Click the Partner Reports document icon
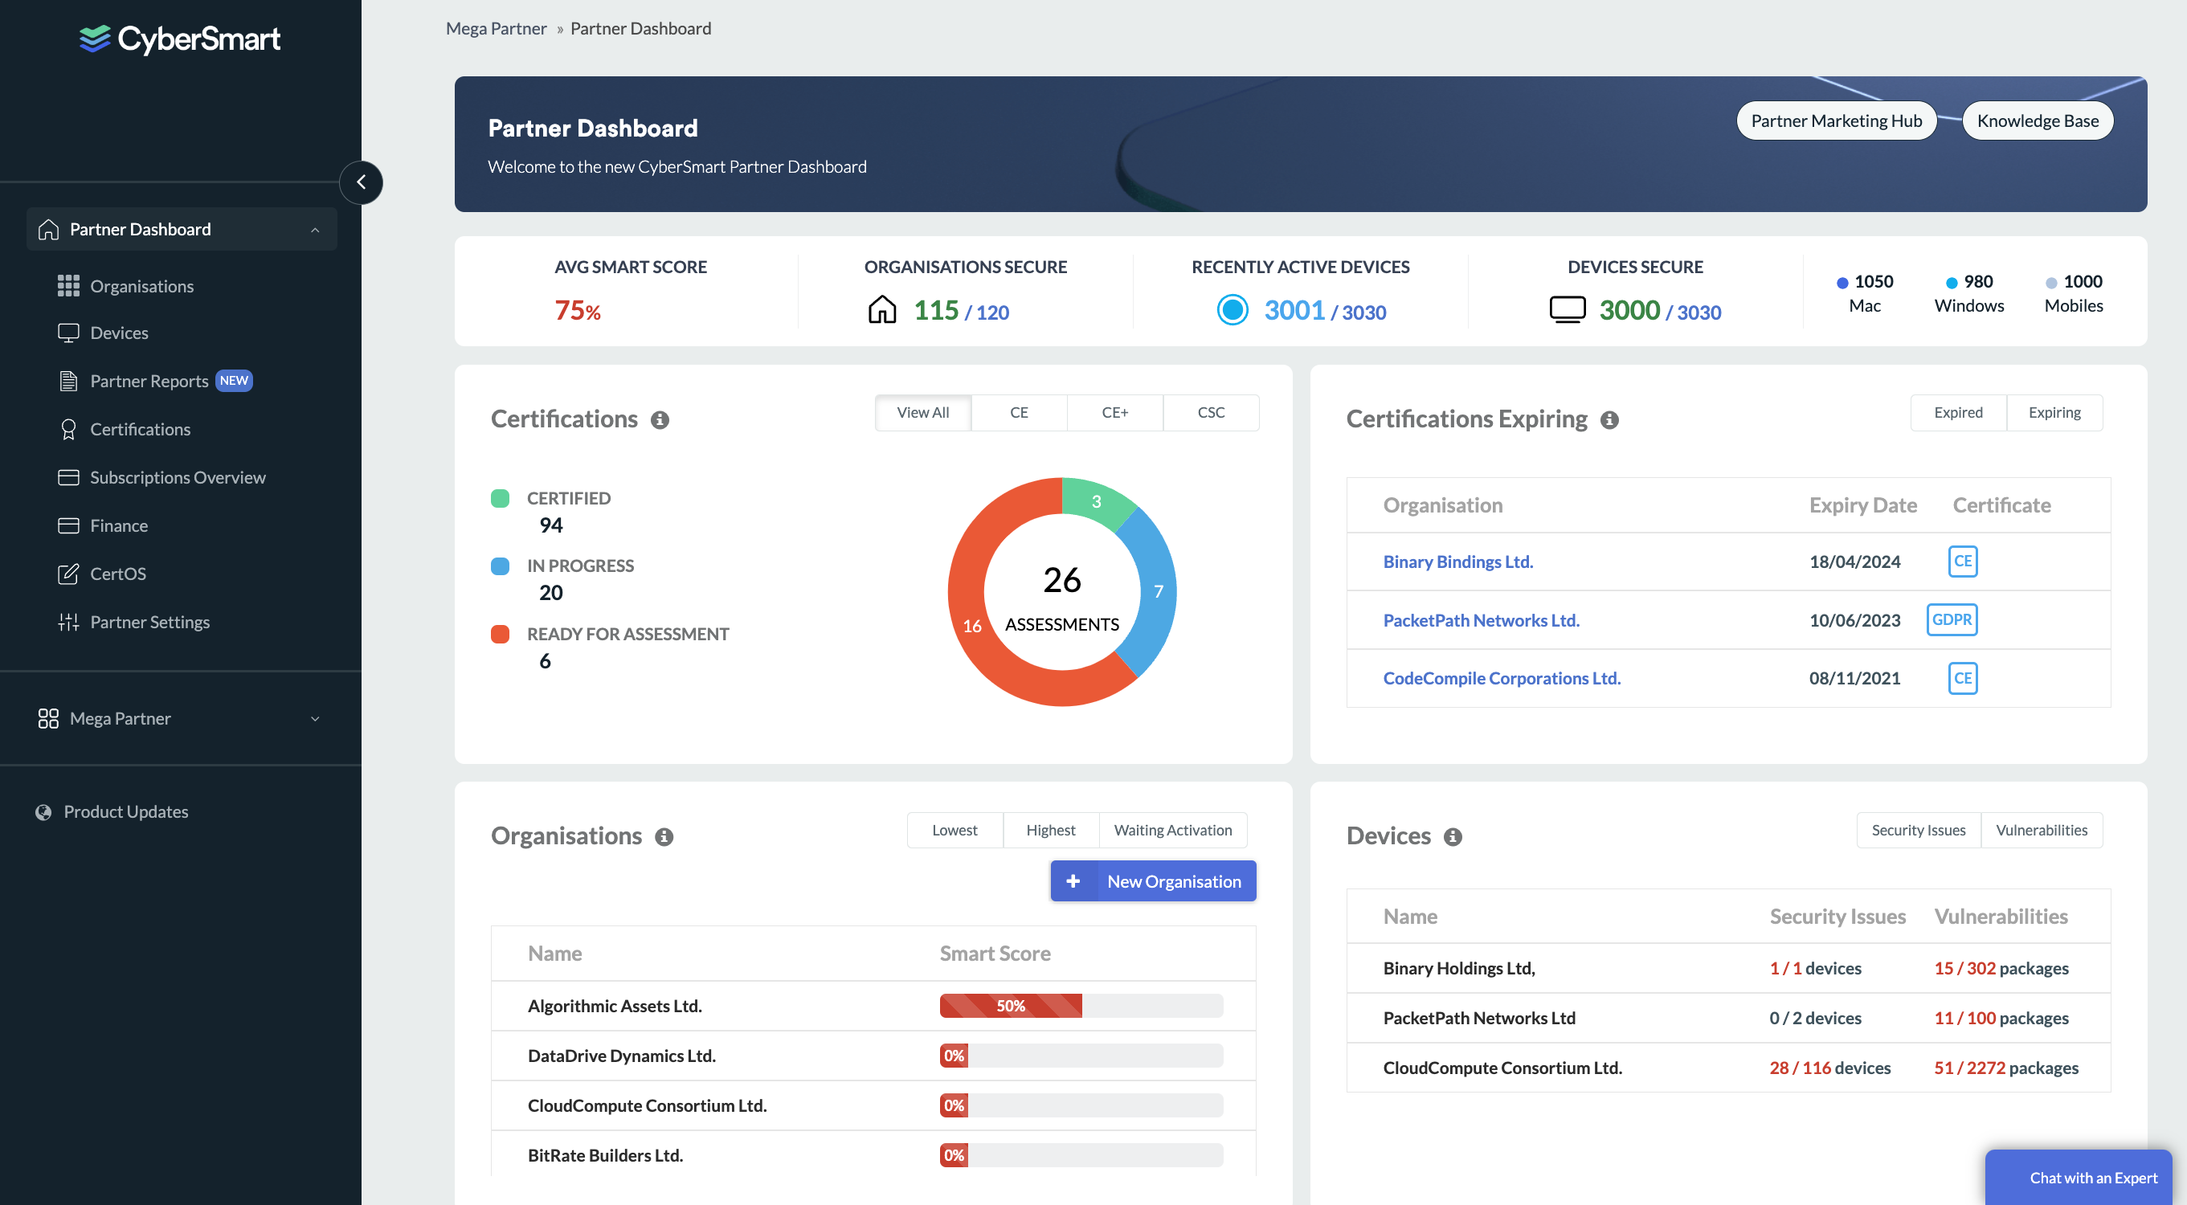This screenshot has height=1205, width=2187. tap(68, 381)
